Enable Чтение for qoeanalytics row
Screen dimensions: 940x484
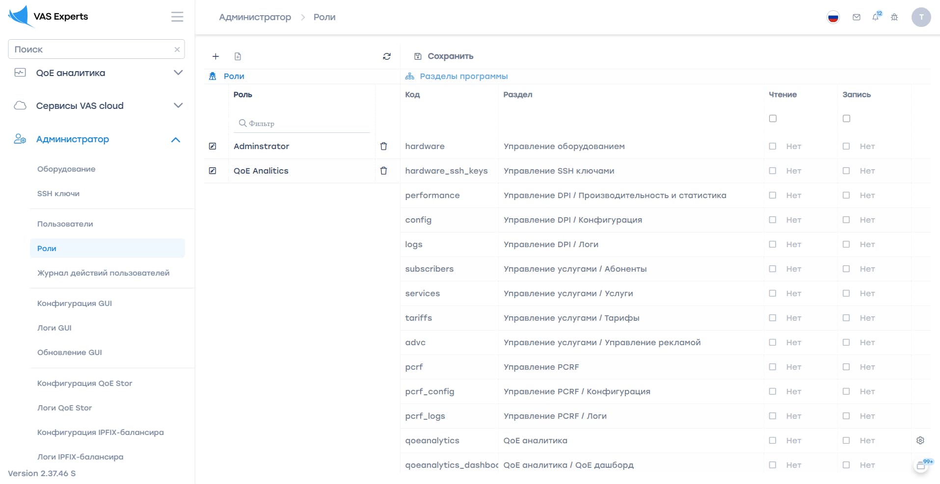click(773, 440)
